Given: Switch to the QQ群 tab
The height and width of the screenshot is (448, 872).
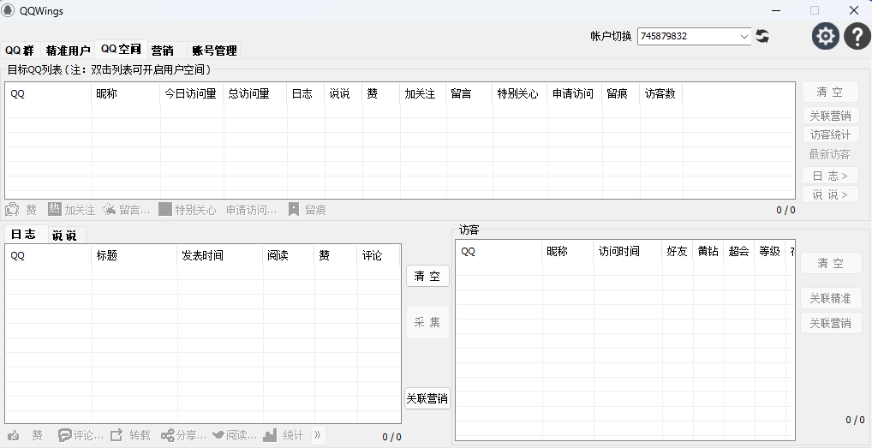Looking at the screenshot, I should click(x=18, y=51).
